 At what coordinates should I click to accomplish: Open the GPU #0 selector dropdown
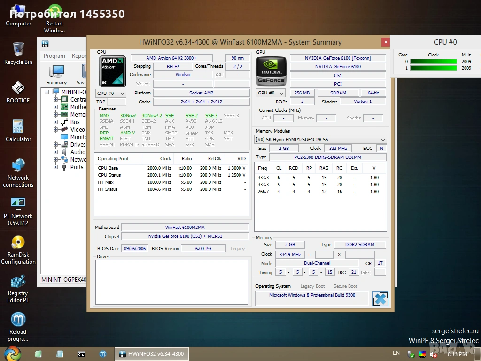[271, 93]
